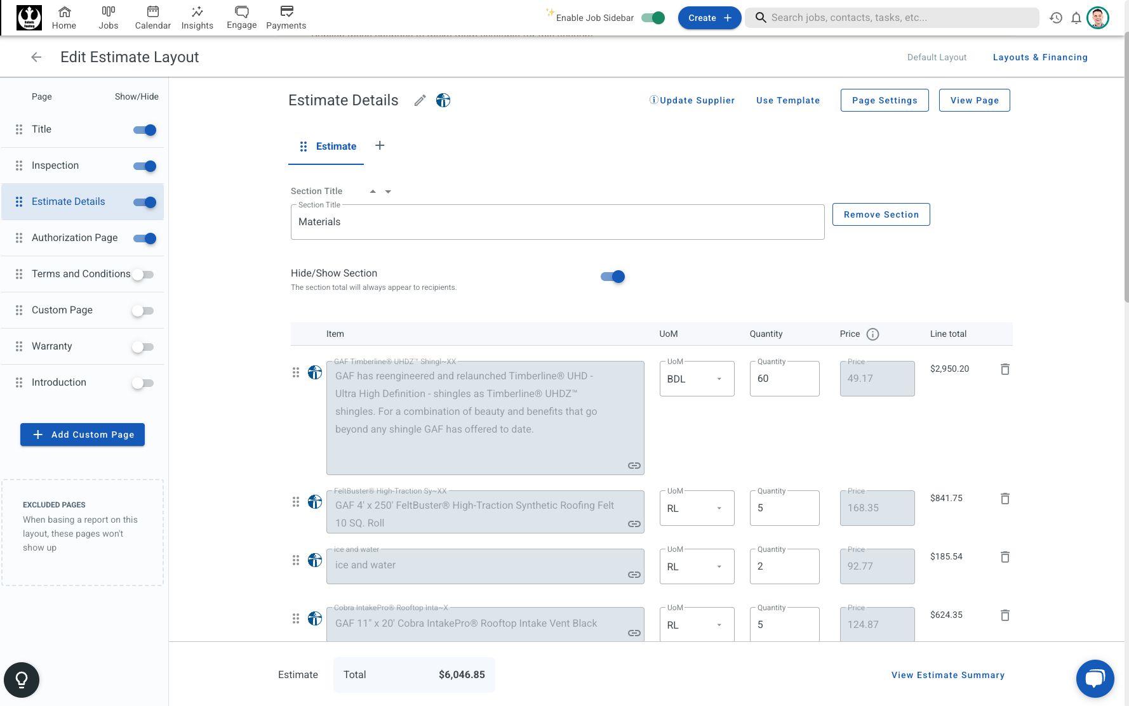Screen dimensions: 1129x706
Task: Click Use Template
Action: point(788,100)
